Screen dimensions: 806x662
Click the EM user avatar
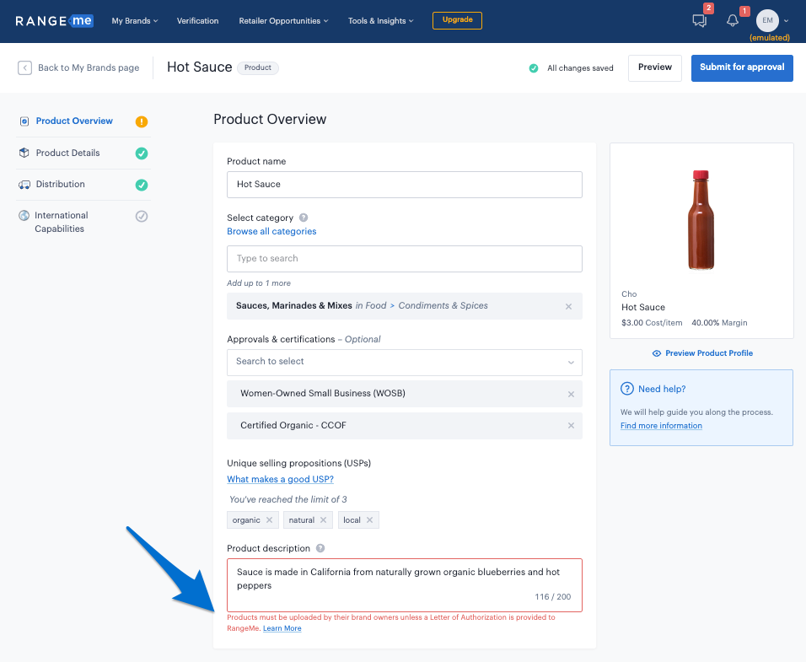[767, 20]
